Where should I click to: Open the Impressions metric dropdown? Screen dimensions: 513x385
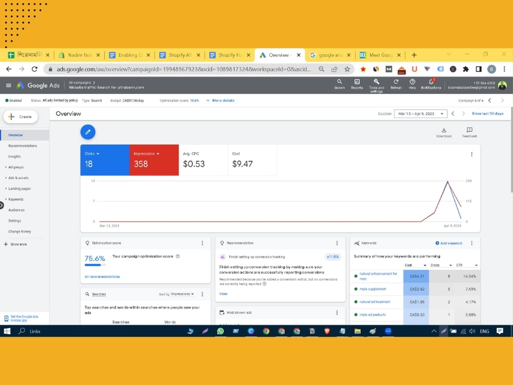click(x=146, y=153)
